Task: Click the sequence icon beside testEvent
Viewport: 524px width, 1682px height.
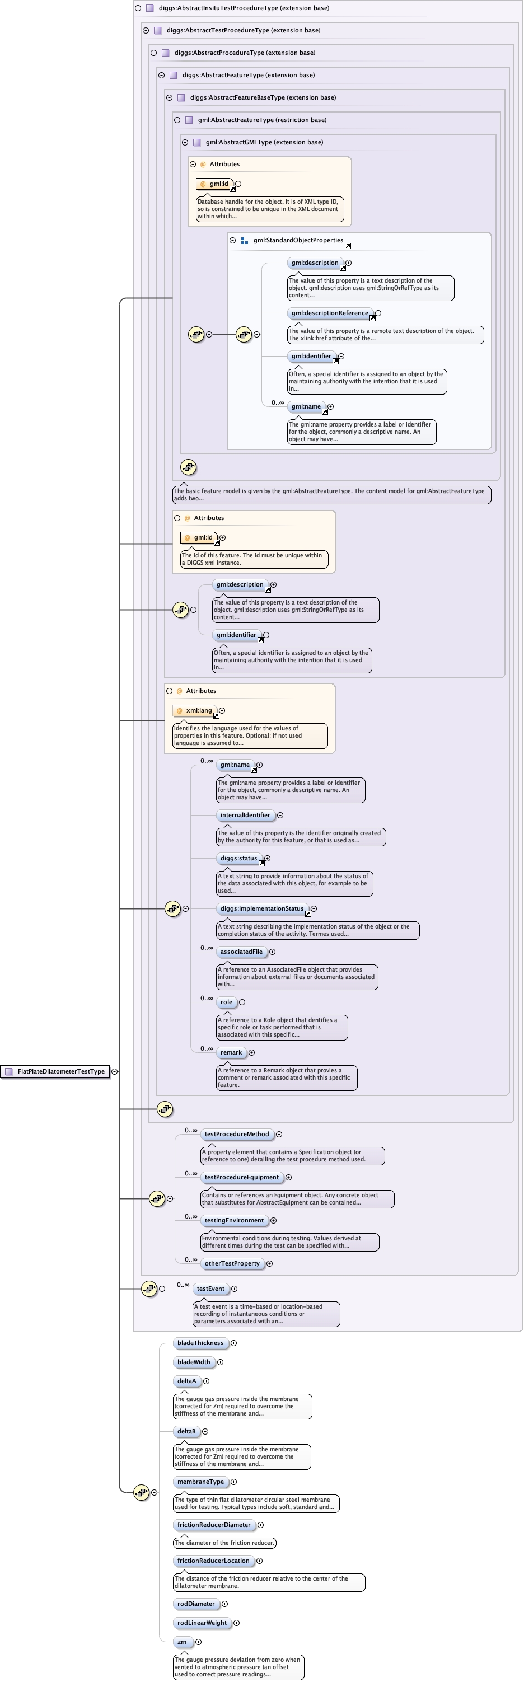Action: click(x=149, y=1289)
